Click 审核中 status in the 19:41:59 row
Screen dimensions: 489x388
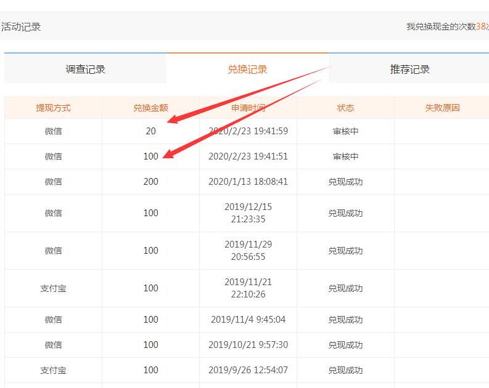click(345, 131)
